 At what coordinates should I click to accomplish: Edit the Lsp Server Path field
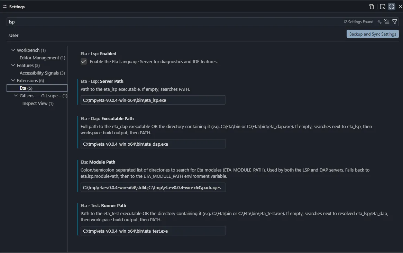pyautogui.click(x=153, y=100)
